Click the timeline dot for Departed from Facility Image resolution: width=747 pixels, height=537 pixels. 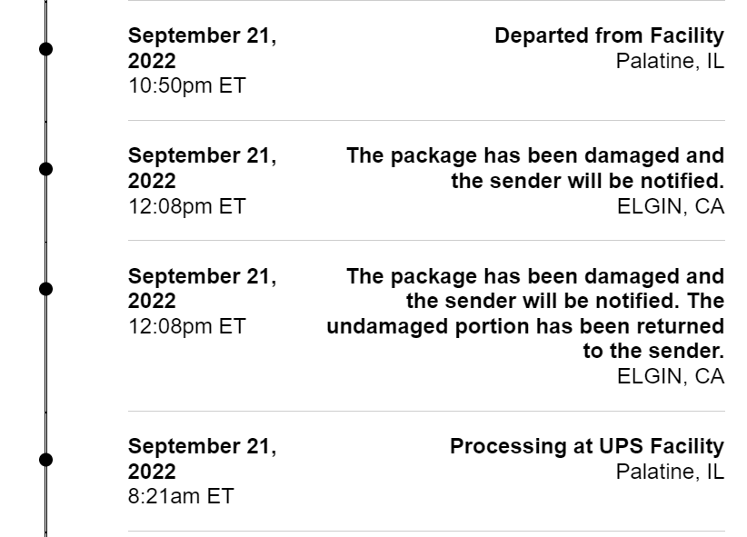tap(45, 48)
